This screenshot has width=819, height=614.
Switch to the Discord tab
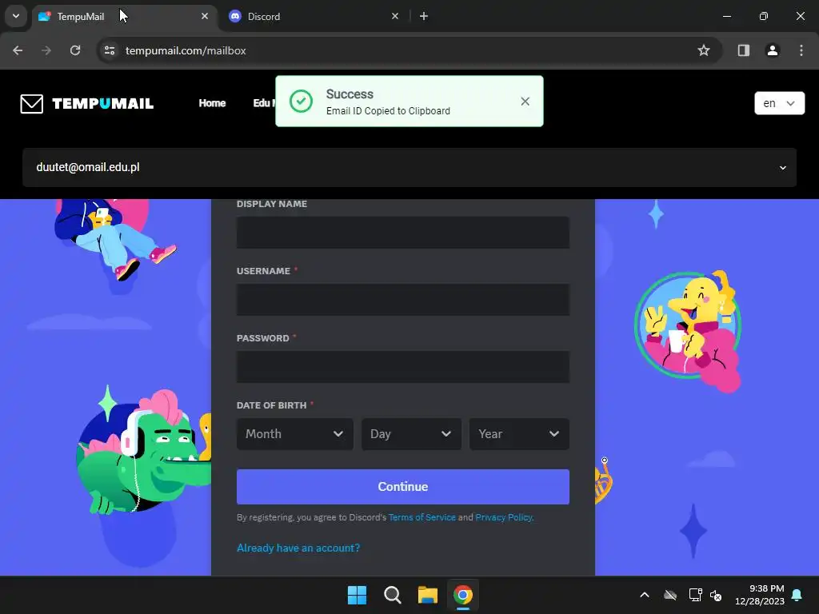(x=313, y=16)
